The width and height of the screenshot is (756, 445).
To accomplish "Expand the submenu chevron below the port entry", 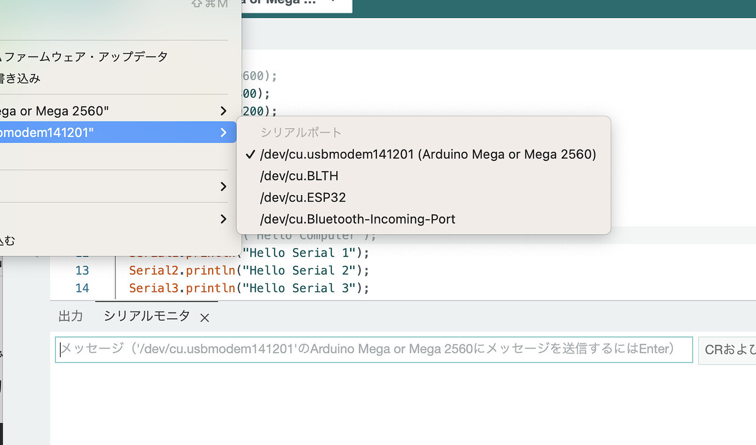I will click(x=223, y=186).
